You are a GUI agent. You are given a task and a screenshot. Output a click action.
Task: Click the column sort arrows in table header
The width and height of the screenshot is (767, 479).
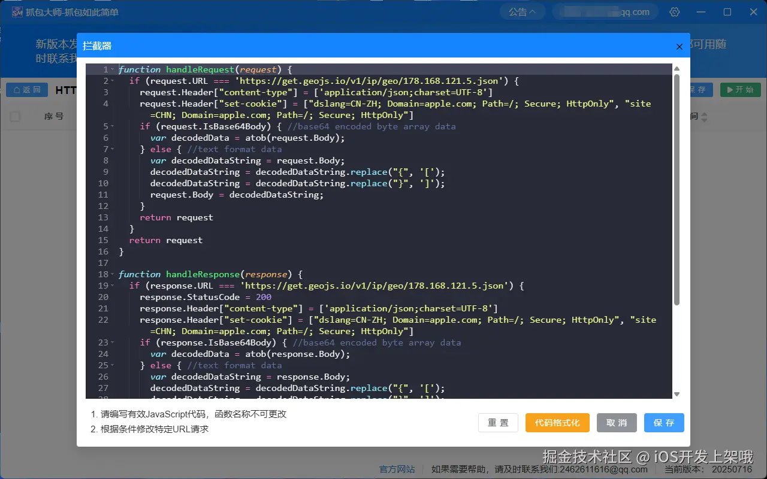click(x=704, y=117)
